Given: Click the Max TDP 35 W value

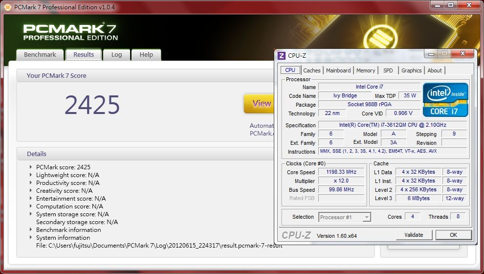Looking at the screenshot, I should pos(410,96).
